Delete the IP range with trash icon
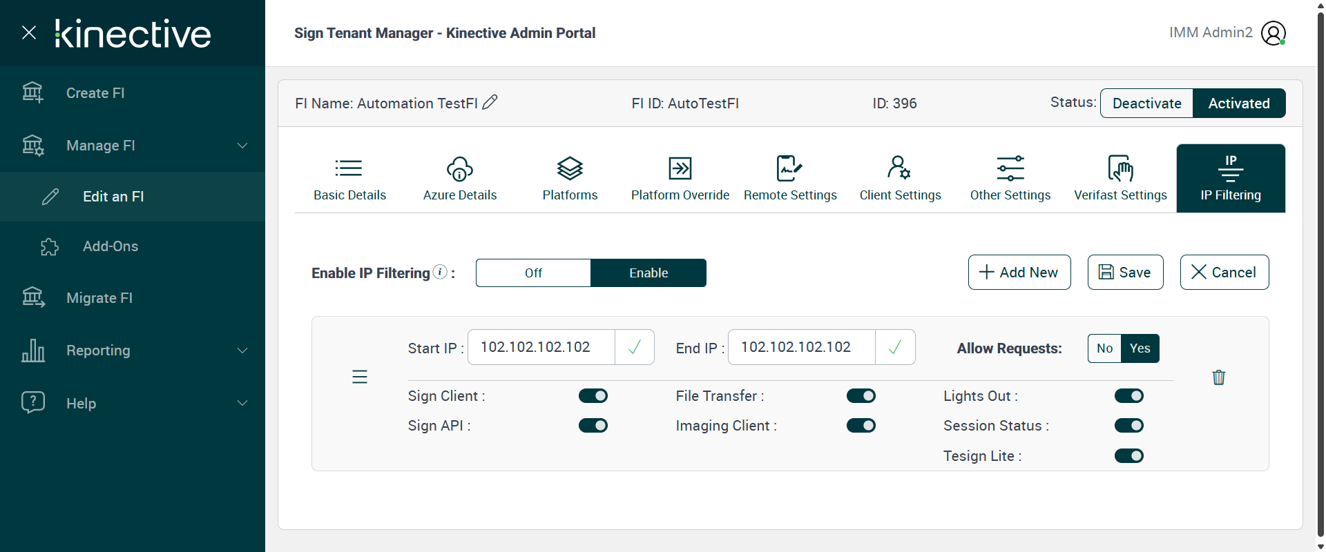 [1218, 377]
